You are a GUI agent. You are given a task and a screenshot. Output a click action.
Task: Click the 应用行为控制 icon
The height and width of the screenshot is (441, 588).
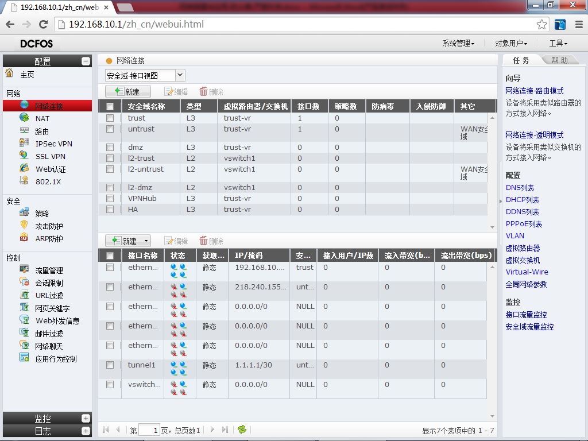[24, 358]
